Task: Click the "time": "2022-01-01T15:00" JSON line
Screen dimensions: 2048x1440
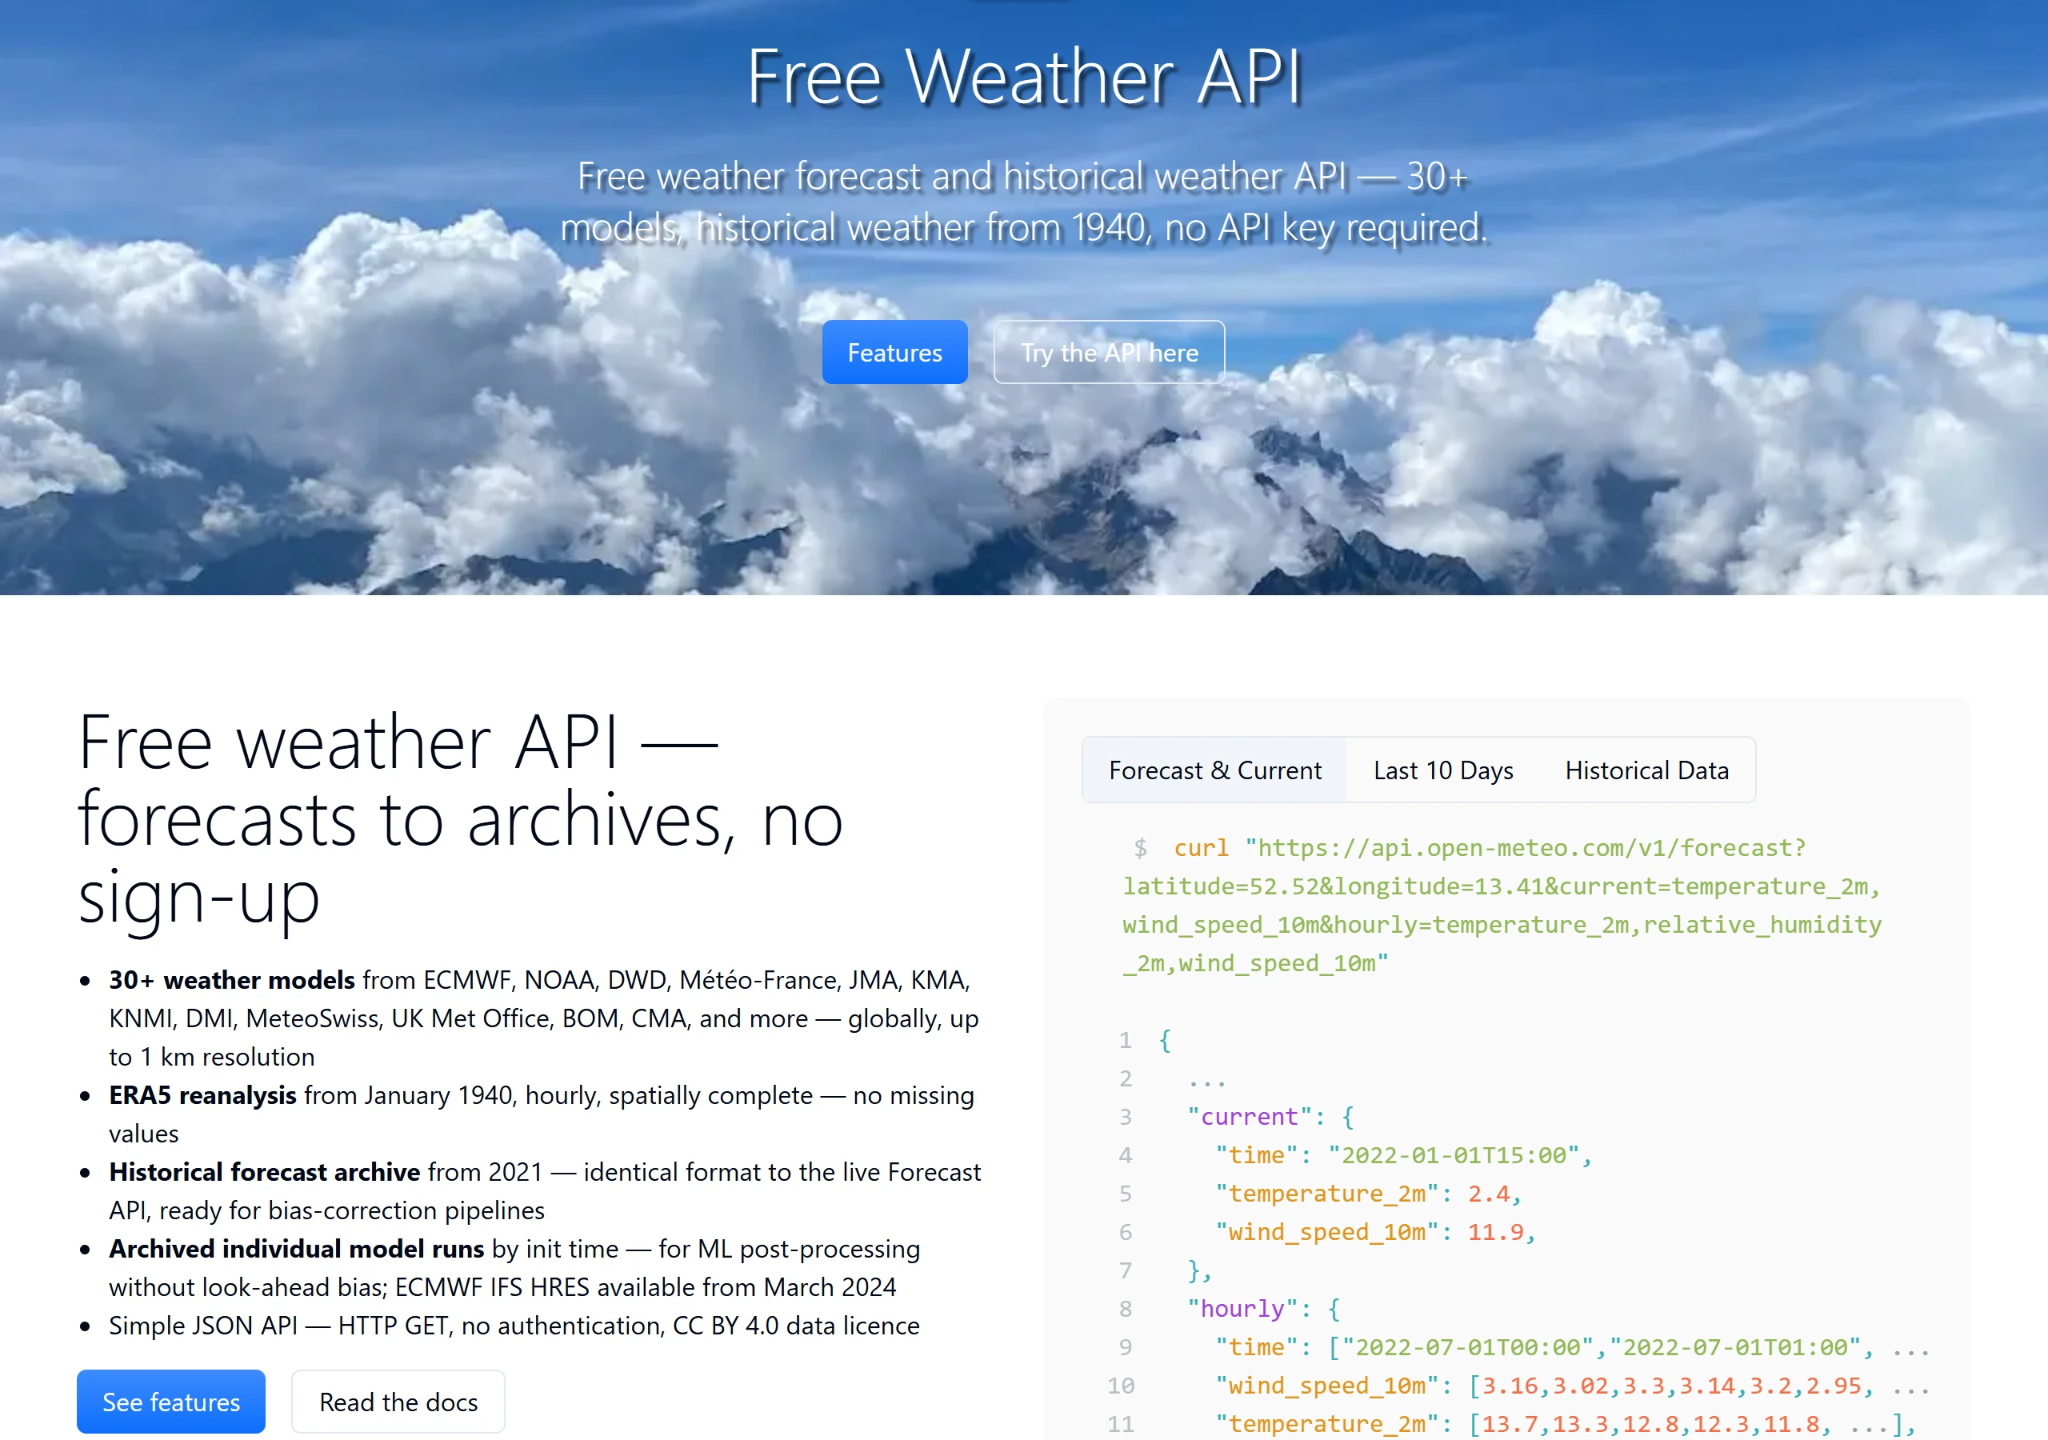Action: pyautogui.click(x=1404, y=1154)
